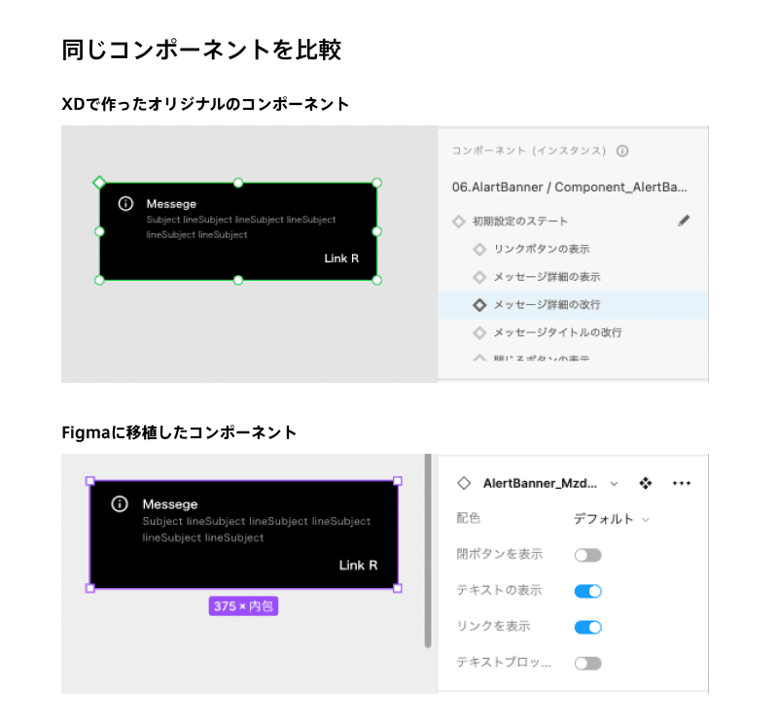The height and width of the screenshot is (722, 778).
Task: Click the info icon beside コンポーネント (インスタンス)
Action: point(622,151)
